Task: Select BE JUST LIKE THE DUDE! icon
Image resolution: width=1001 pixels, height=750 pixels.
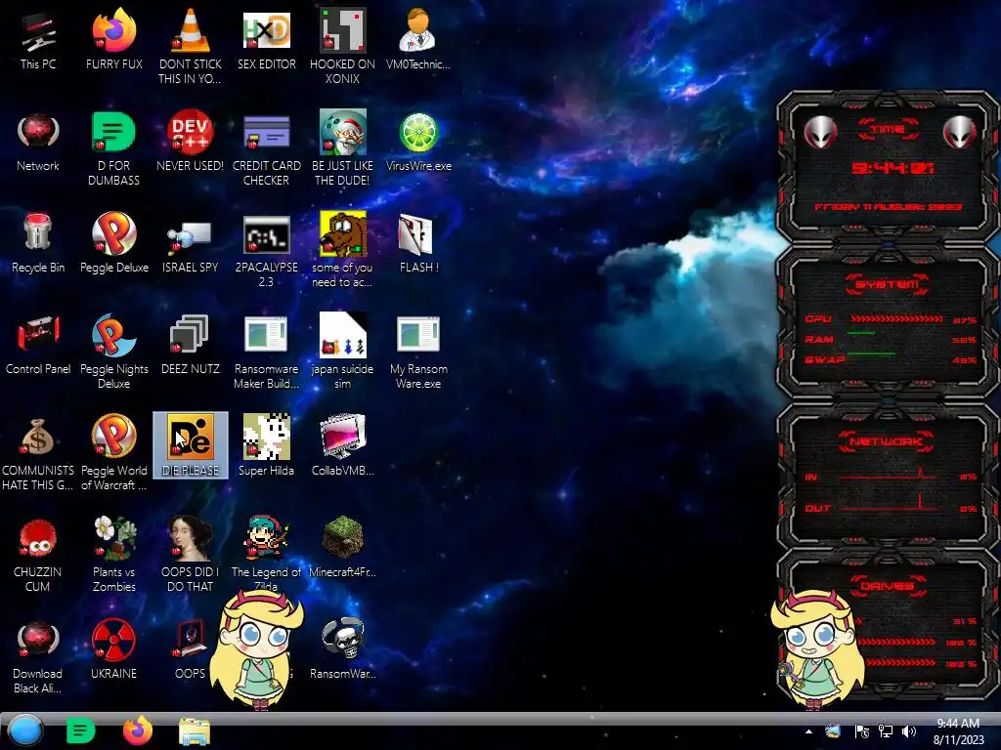Action: pos(342,148)
